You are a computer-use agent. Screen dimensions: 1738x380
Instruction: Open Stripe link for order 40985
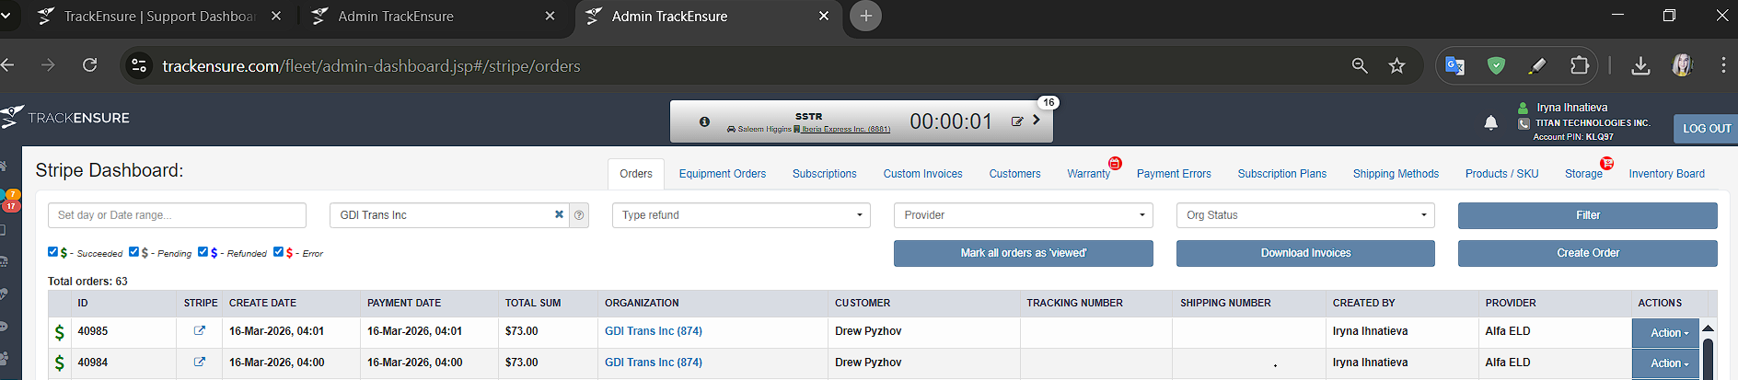coord(200,331)
